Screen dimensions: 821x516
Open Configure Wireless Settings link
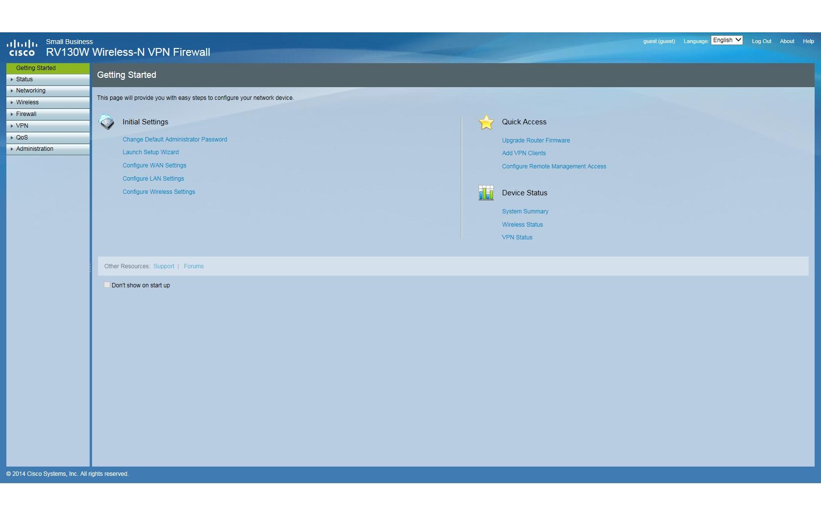tap(159, 192)
